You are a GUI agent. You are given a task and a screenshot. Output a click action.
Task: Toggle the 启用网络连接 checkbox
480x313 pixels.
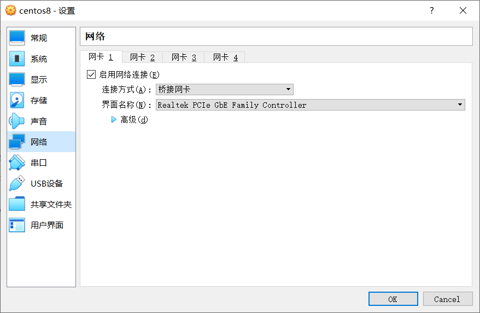(91, 74)
